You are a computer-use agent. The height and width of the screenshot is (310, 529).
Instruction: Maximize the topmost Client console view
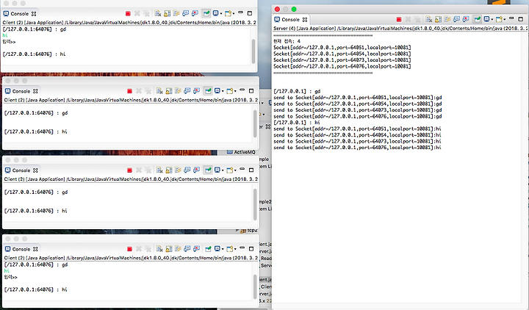tap(250, 13)
